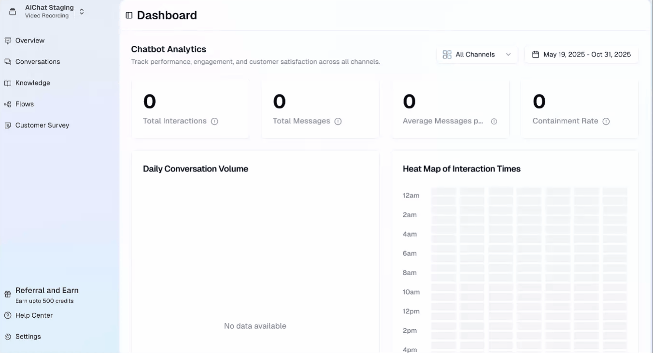
Task: Open the May 19 - Oct 31 date range picker
Action: (x=581, y=54)
